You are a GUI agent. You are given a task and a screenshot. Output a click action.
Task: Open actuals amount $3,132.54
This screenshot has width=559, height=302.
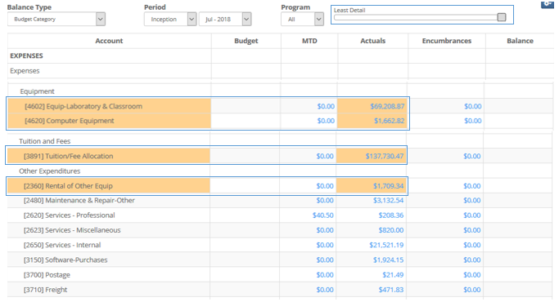[x=388, y=201]
